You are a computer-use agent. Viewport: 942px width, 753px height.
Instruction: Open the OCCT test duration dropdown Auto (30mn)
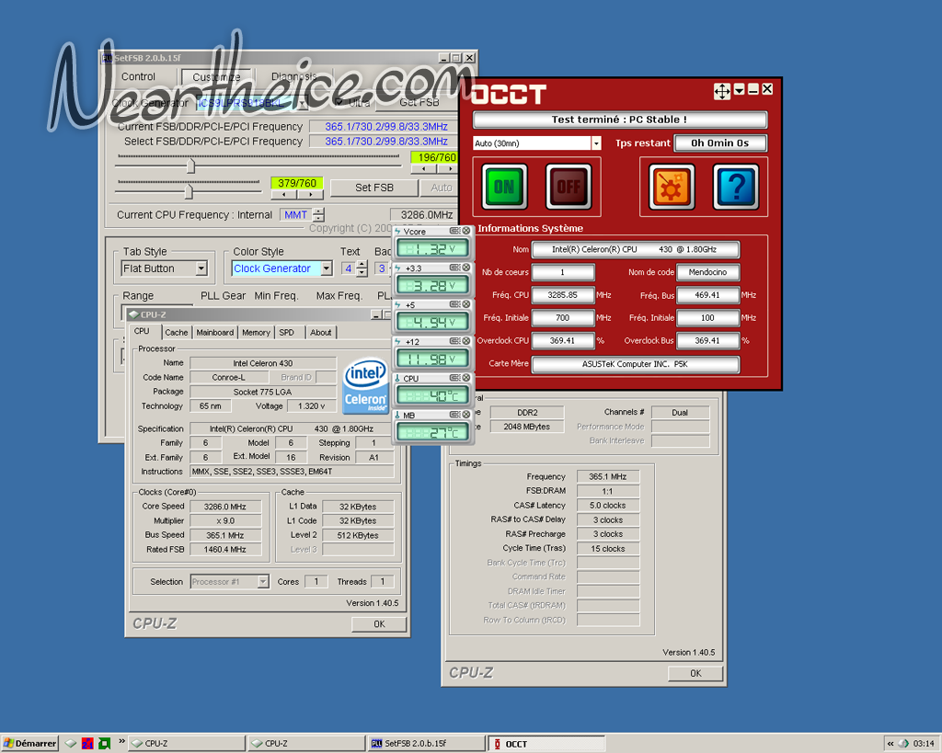[x=596, y=143]
